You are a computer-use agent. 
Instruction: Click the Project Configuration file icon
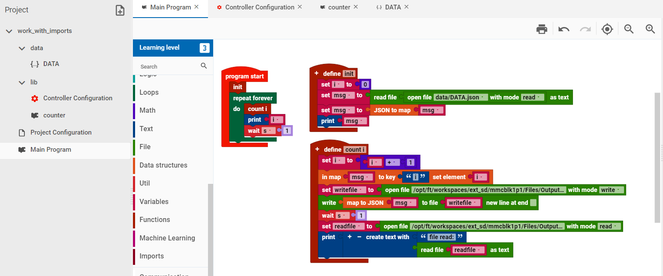[22, 132]
